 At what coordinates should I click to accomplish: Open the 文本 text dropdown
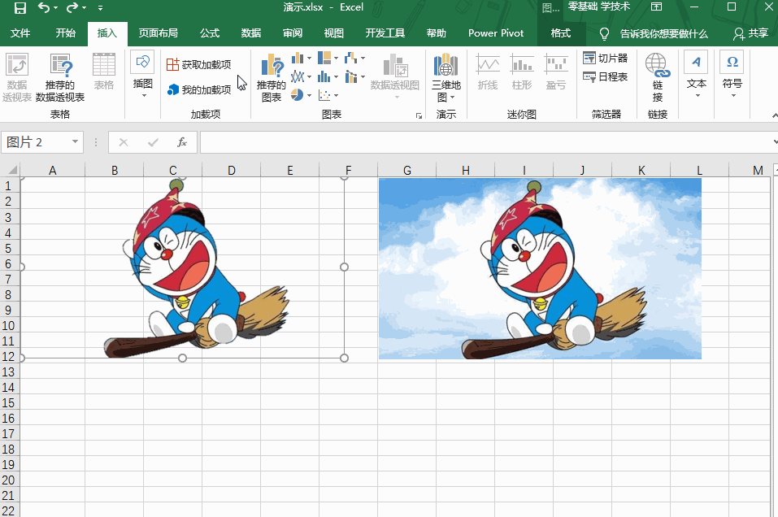pos(696,75)
